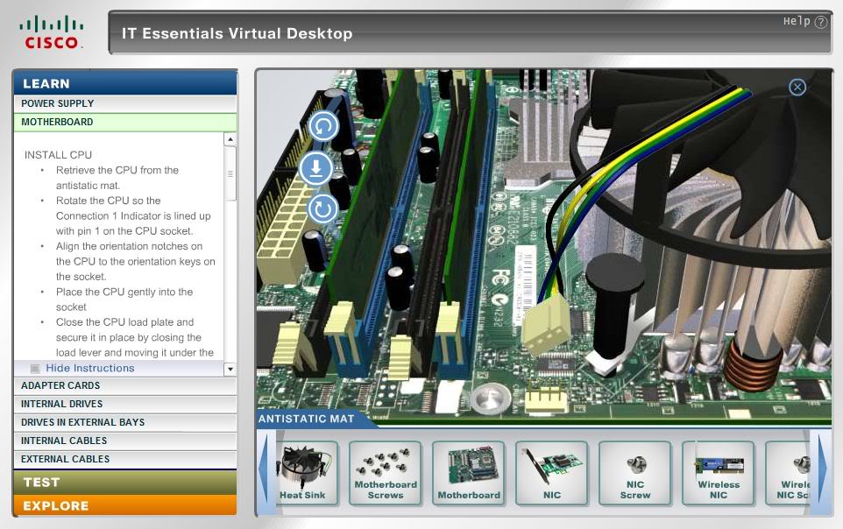843x529 pixels.
Task: Expand the POWER SUPPLY topic
Action: pyautogui.click(x=124, y=103)
